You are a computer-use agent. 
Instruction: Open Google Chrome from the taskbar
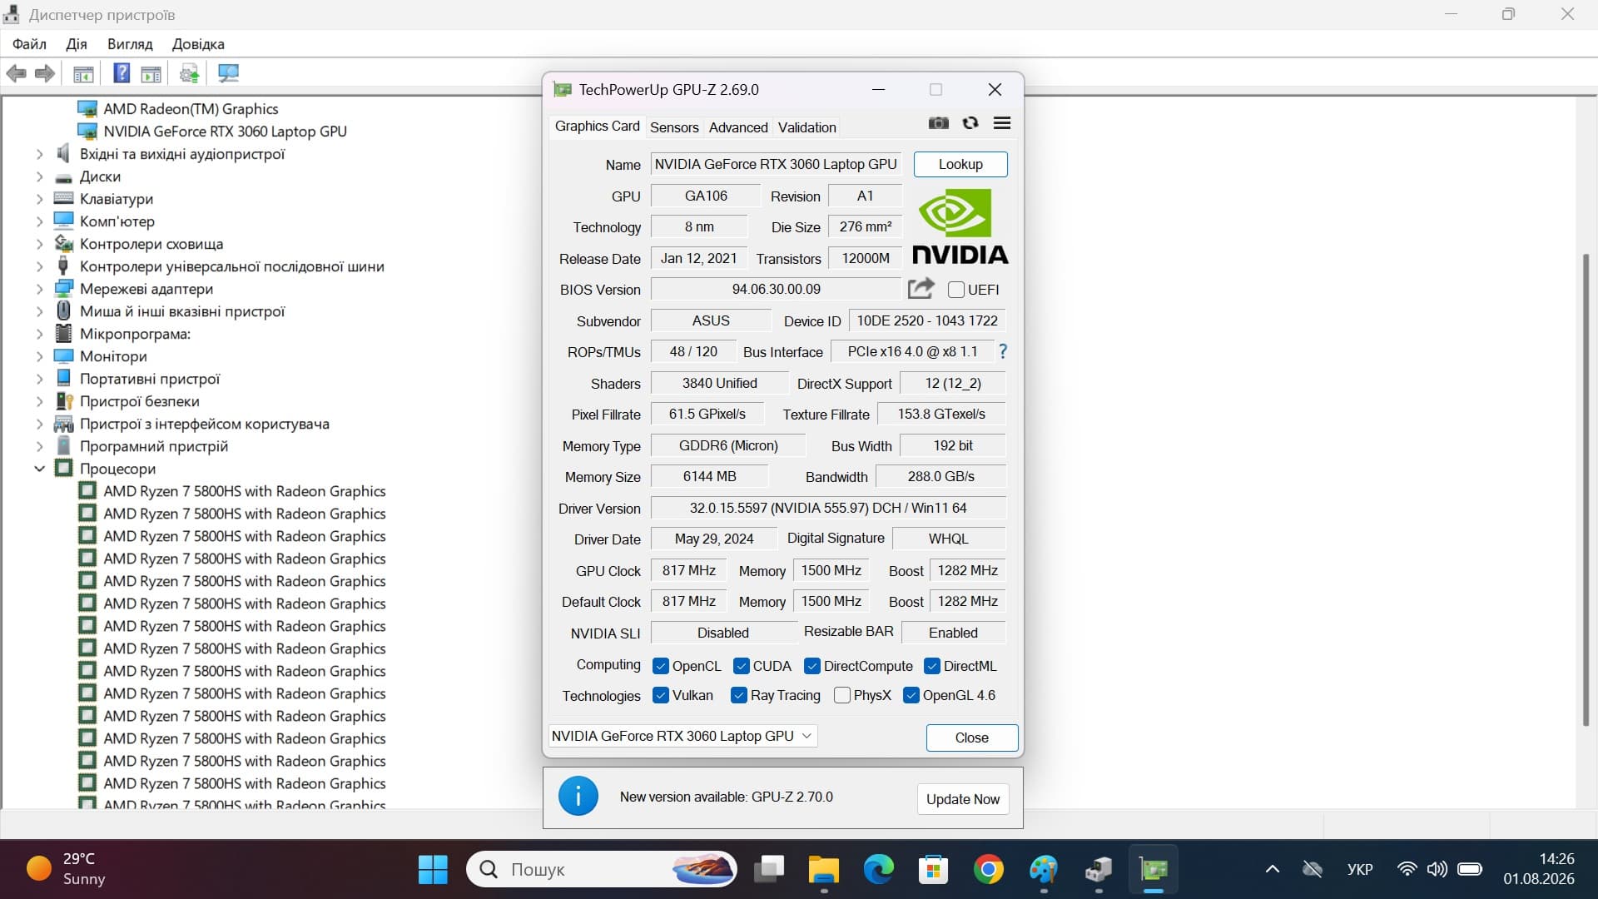point(989,870)
